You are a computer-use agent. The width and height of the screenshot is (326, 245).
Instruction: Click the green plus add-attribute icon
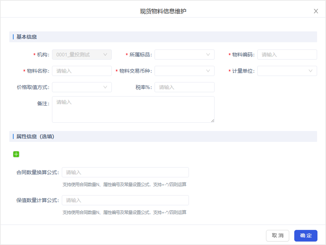(x=16, y=154)
